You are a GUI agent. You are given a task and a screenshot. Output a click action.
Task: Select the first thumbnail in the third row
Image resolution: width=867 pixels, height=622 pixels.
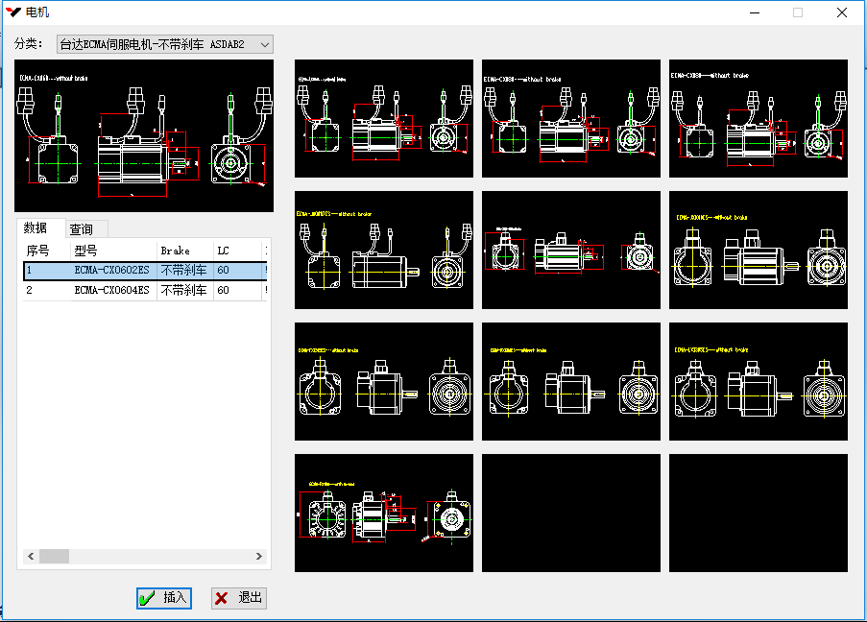tap(384, 381)
